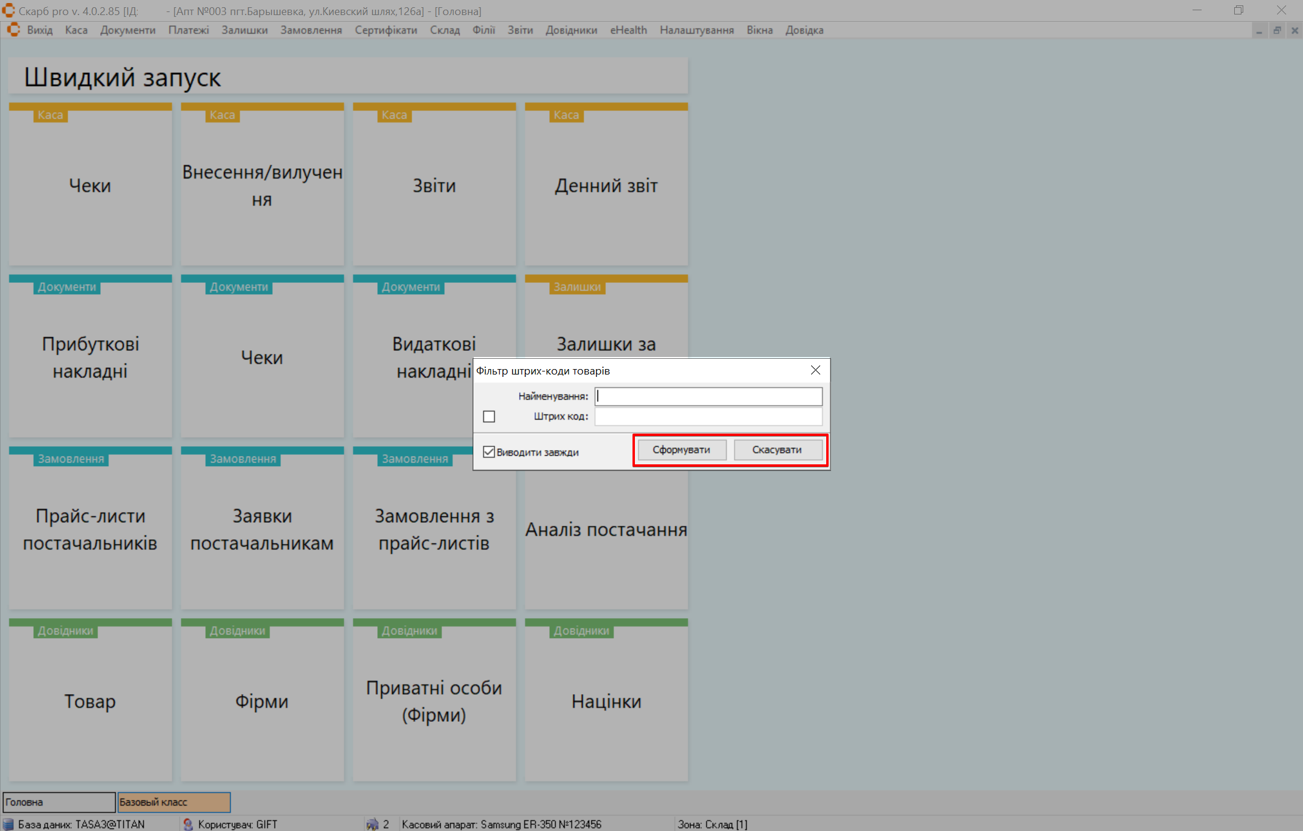Click the Скарб app logo icon in menu bar
Screen dimensions: 1303x831
[x=13, y=30]
